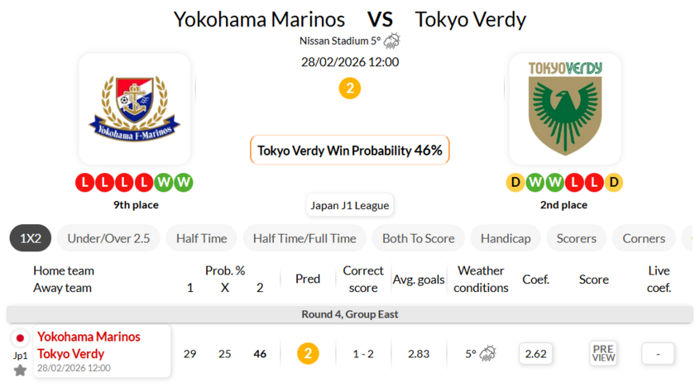This screenshot has width=695, height=387.
Task: Click the weather icon in the table row
Action: pos(488,354)
